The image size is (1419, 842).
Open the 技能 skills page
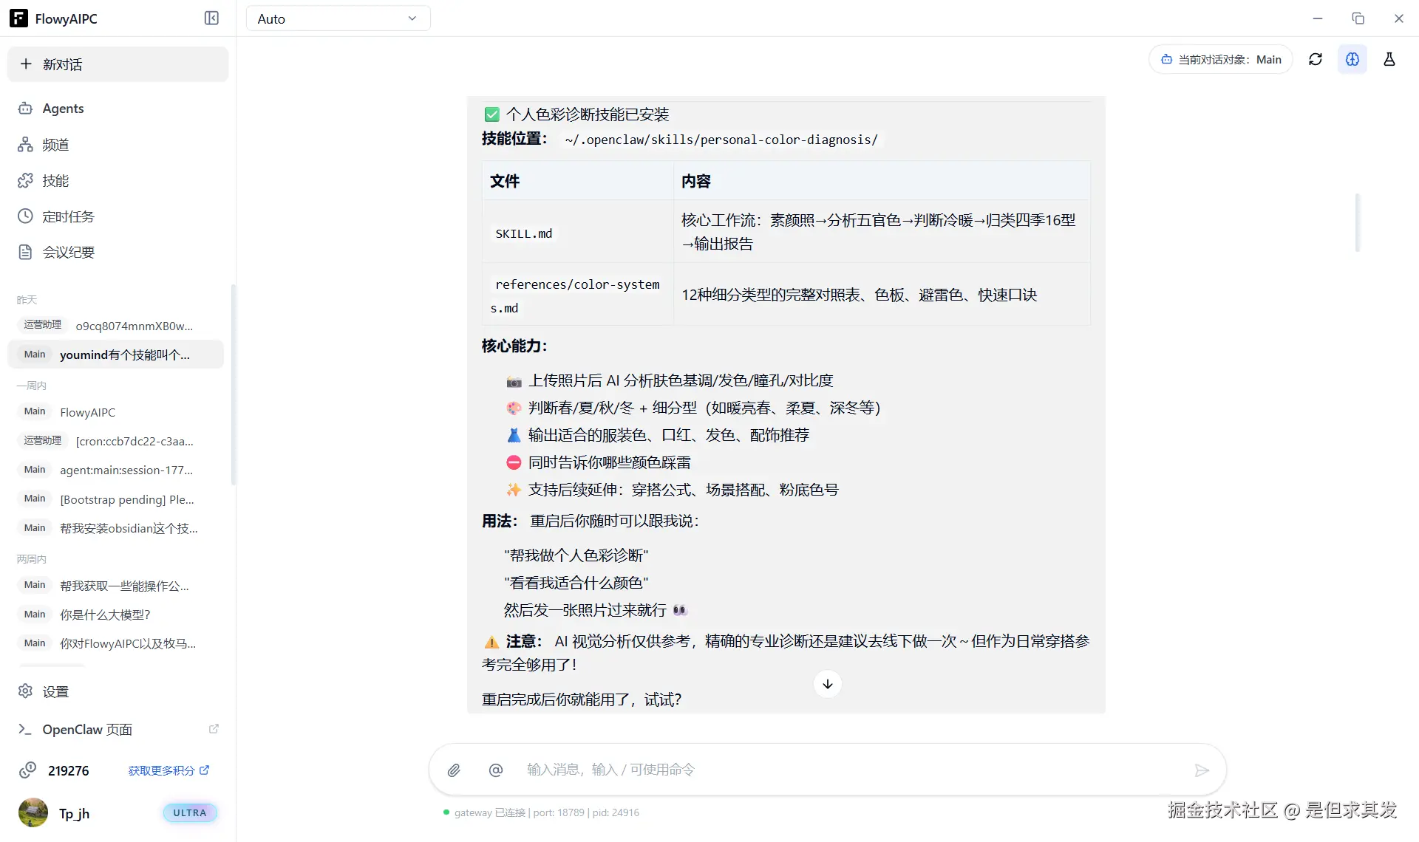(x=55, y=181)
